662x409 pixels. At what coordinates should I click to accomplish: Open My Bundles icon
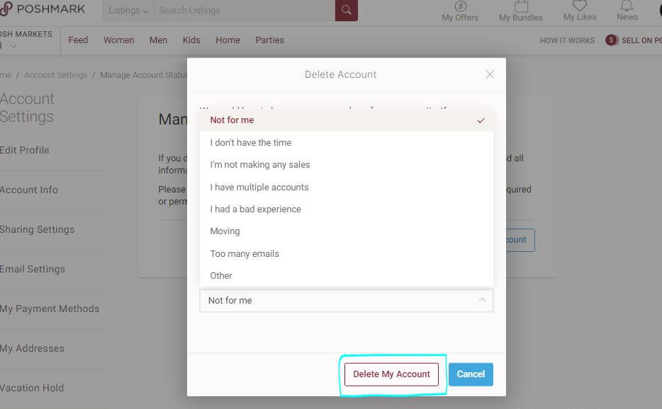point(520,7)
